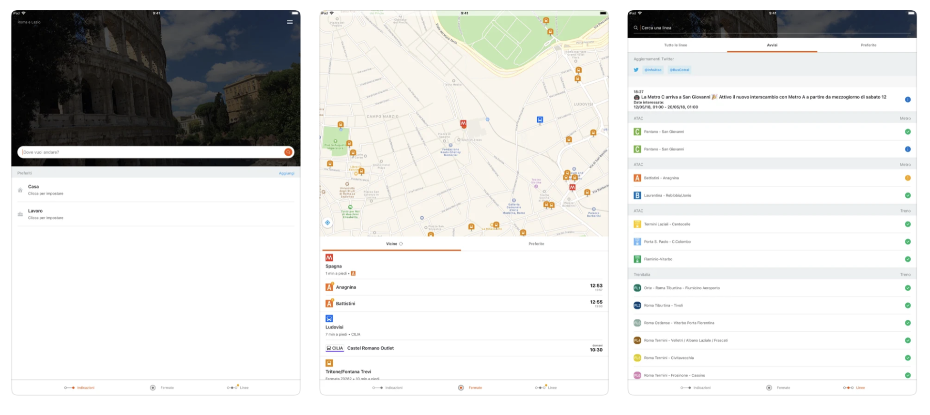
Task: Open first Pantano - San Giovanni line
Action: pos(772,132)
